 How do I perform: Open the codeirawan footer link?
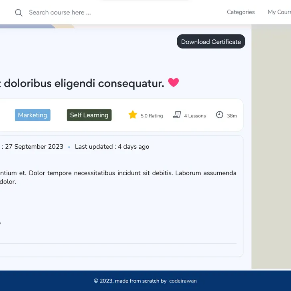(x=183, y=281)
